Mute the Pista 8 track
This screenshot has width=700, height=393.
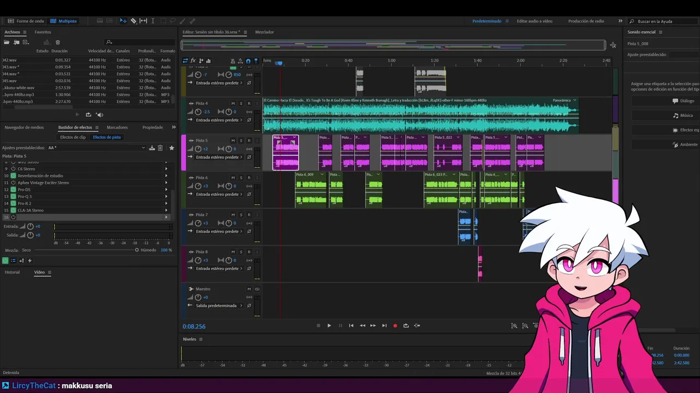point(233,252)
